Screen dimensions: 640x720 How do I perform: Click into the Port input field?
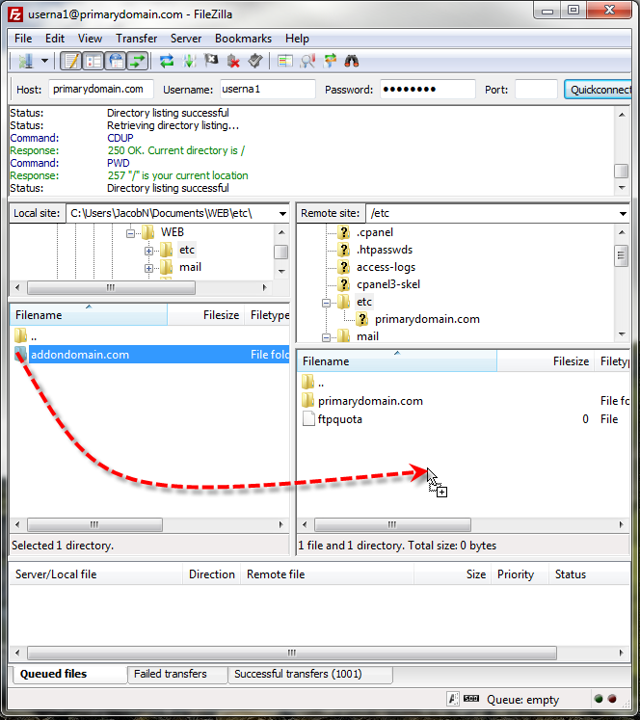[x=536, y=90]
